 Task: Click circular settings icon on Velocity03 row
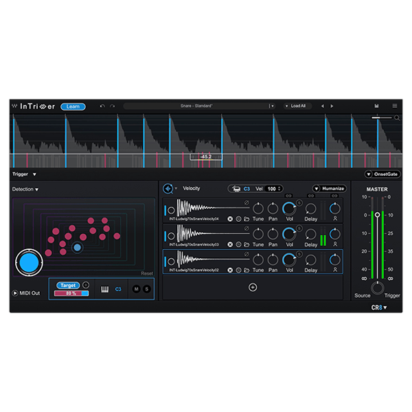(238, 244)
